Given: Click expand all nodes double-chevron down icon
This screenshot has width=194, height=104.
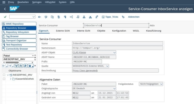Looking at the screenshot, I should (16, 66).
